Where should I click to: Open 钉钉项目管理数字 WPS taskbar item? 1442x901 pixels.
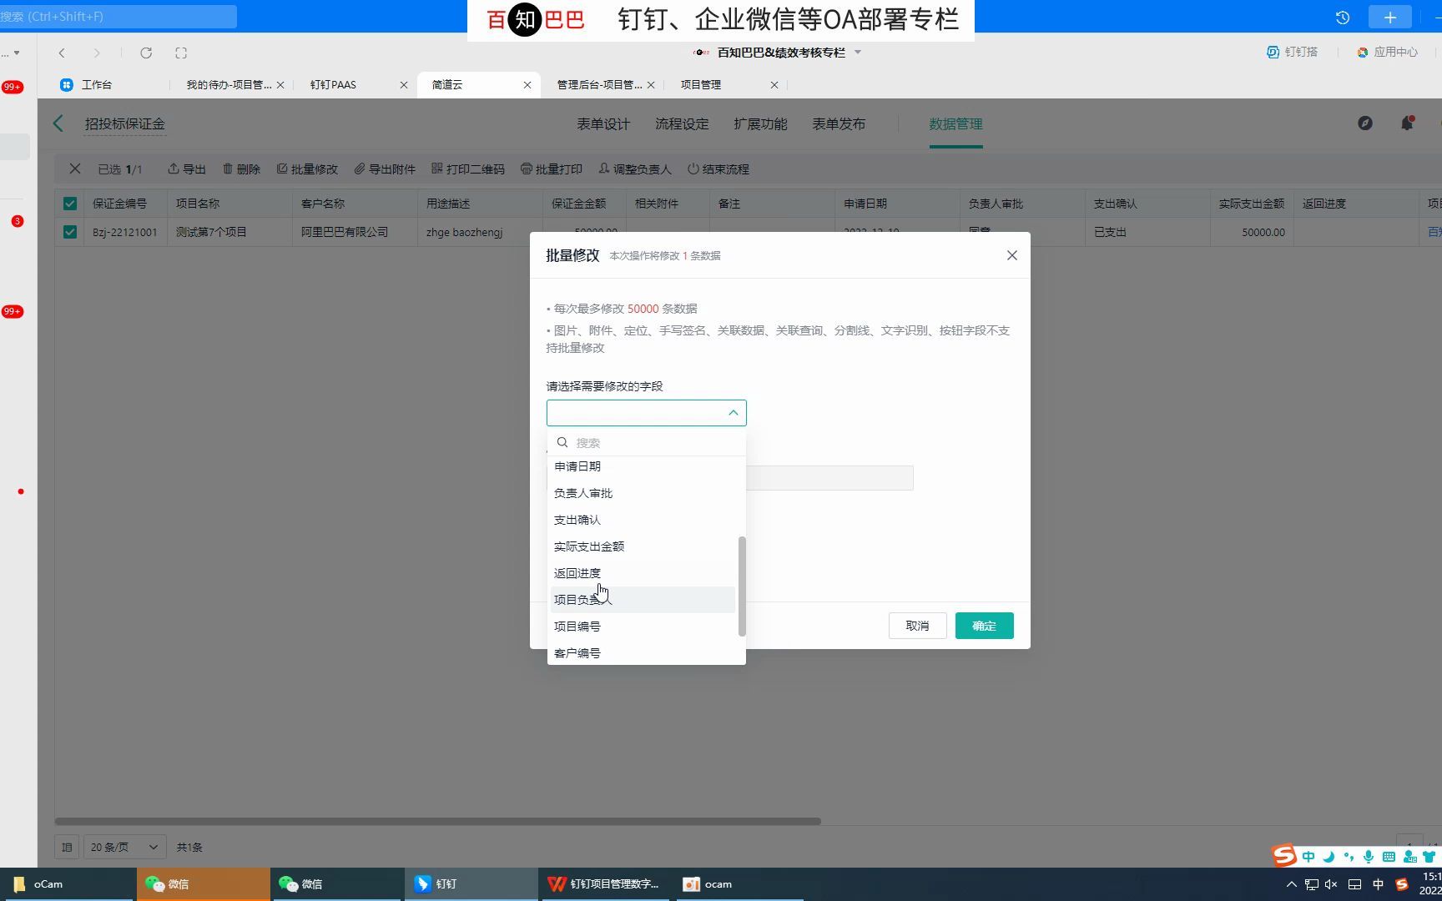pyautogui.click(x=605, y=884)
